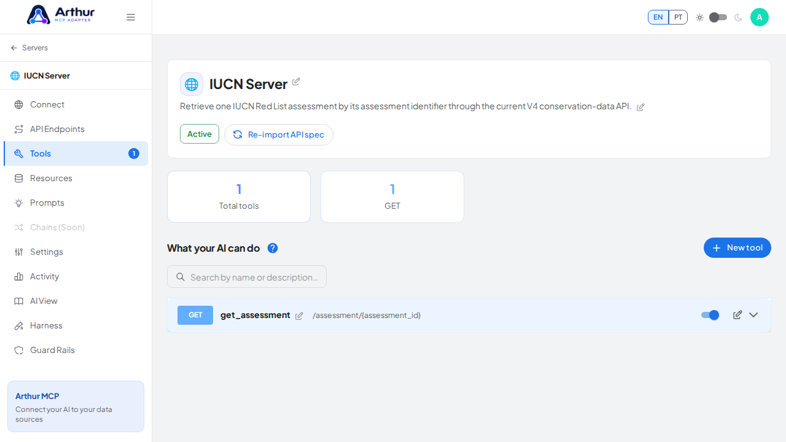The image size is (786, 442).
Task: Open the API Endpoints section
Action: click(76, 129)
